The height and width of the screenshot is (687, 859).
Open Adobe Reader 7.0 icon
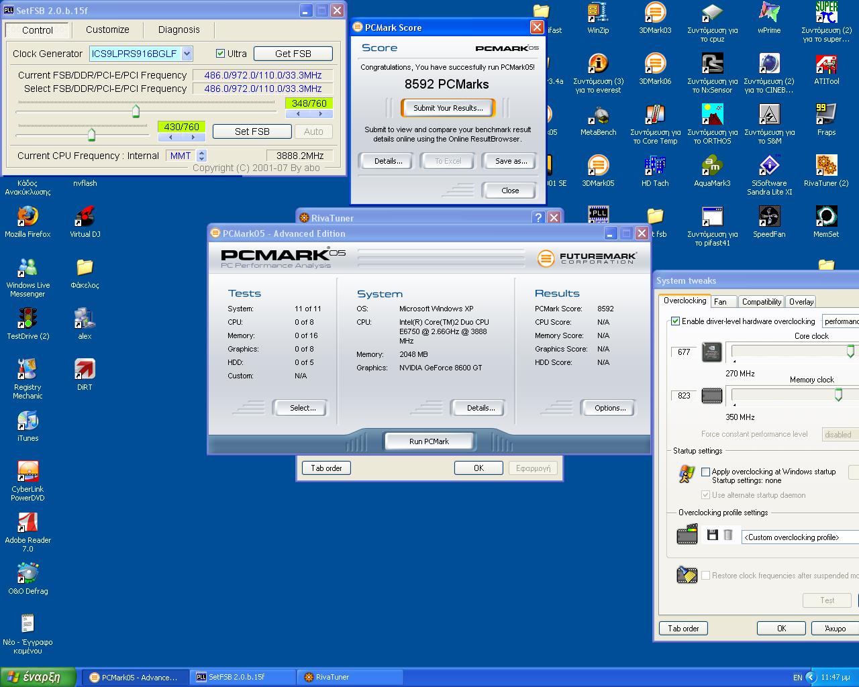[x=28, y=532]
